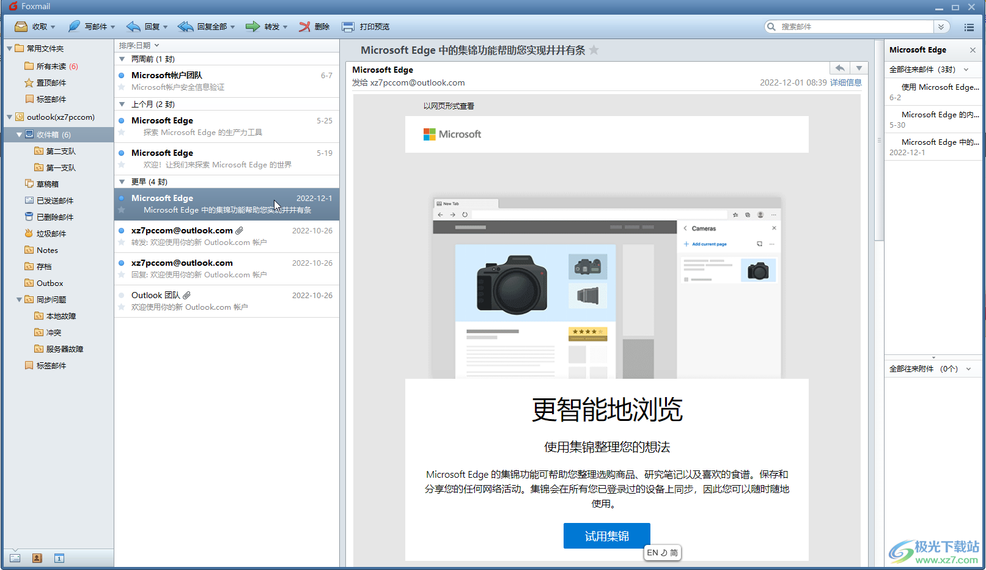Star the Microsoft Edge 5-25 email
Screen dimensions: 986x570
pos(122,133)
